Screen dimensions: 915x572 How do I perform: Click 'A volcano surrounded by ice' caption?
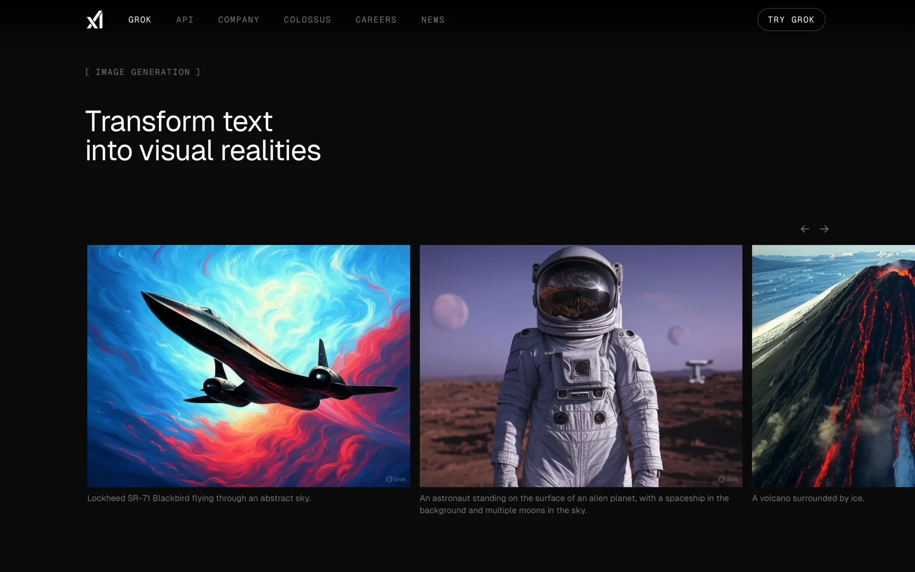pyautogui.click(x=808, y=498)
